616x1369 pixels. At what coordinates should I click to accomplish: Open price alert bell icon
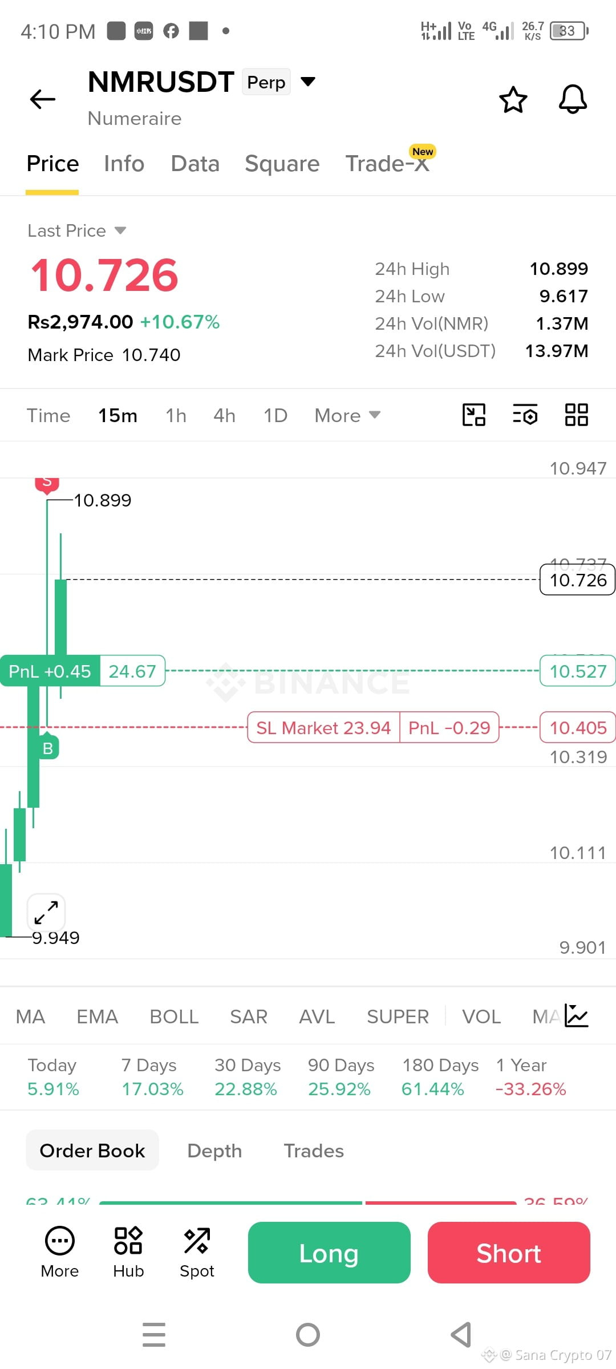pyautogui.click(x=573, y=99)
